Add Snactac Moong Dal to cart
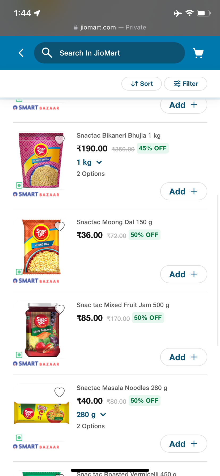The width and height of the screenshot is (220, 476). point(184,274)
